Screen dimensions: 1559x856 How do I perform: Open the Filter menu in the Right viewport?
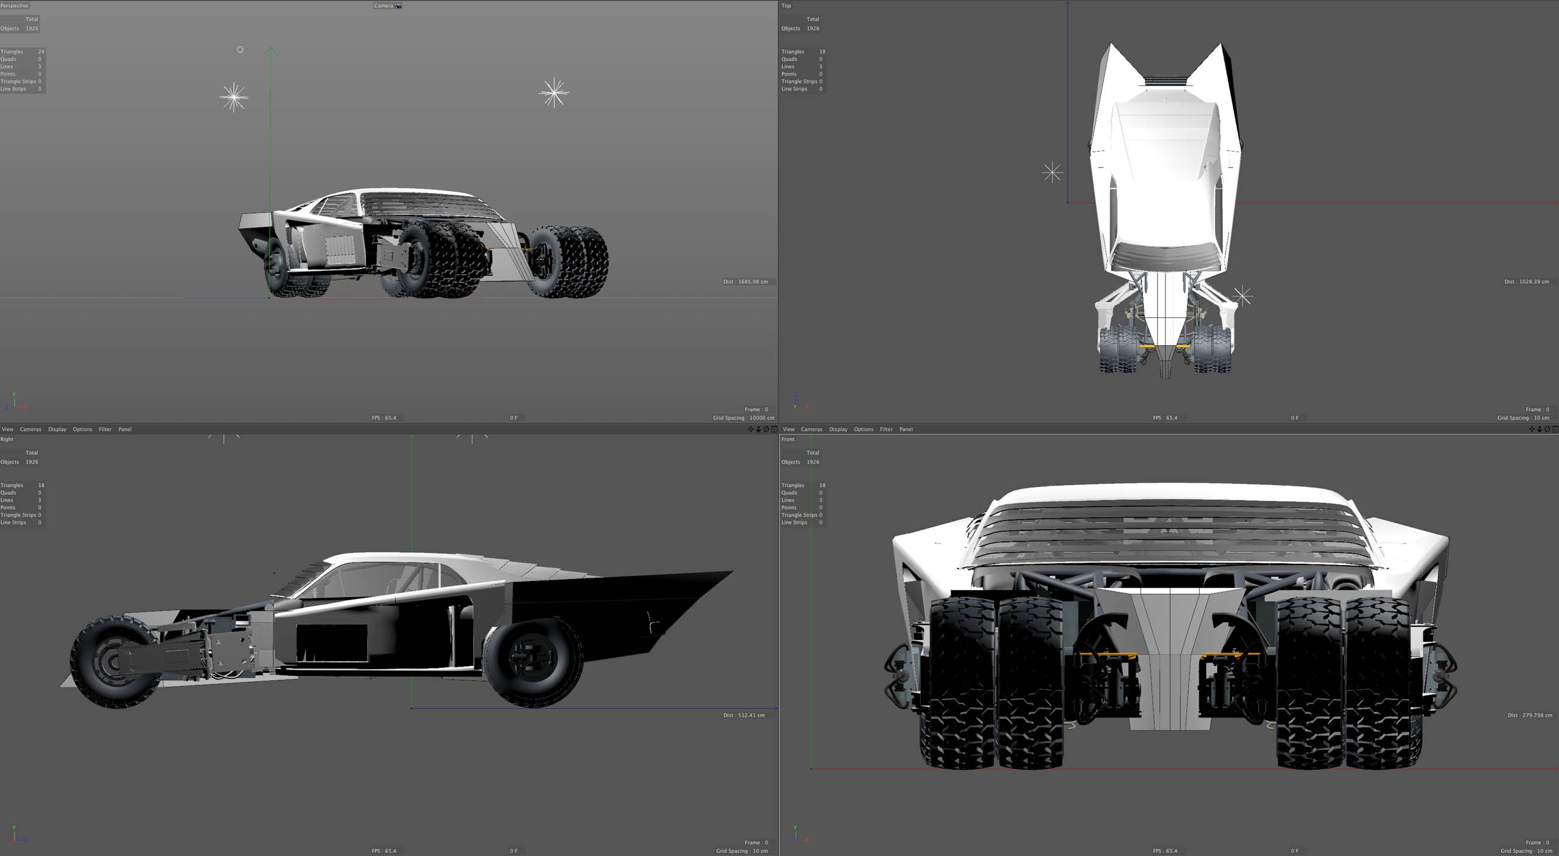[105, 429]
